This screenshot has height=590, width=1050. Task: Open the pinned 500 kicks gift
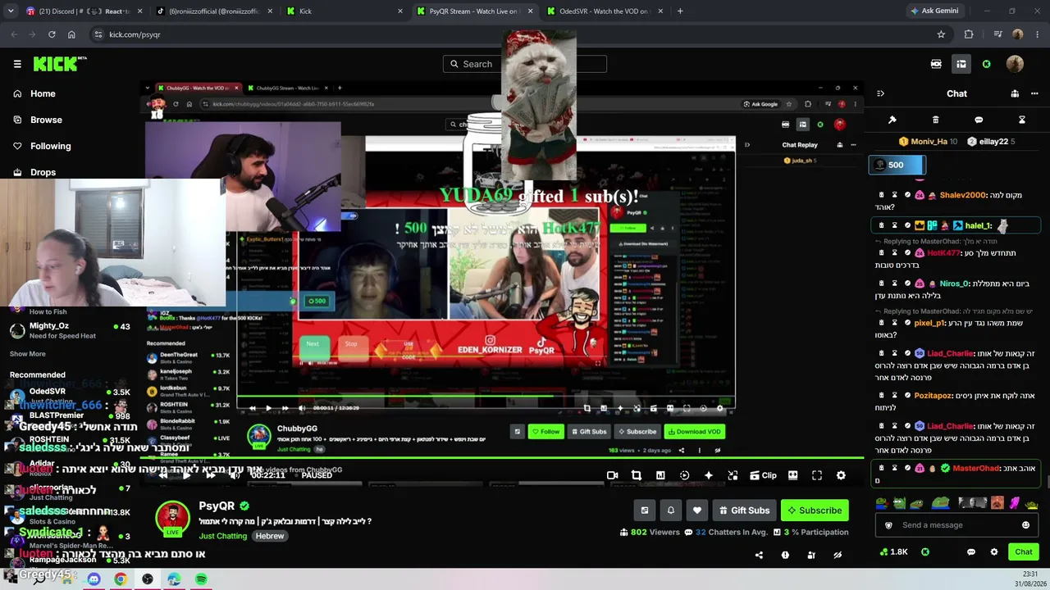point(897,165)
